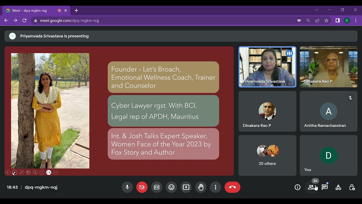Click the Priyamvada Srivastava video tile
The height and width of the screenshot is (204, 362).
(x=267, y=67)
